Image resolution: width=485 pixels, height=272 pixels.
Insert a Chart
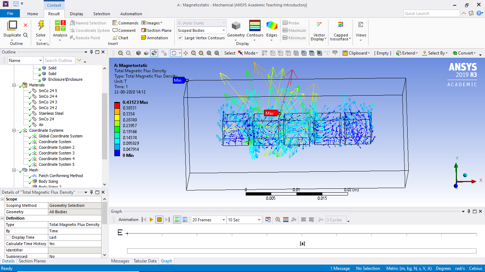point(120,38)
